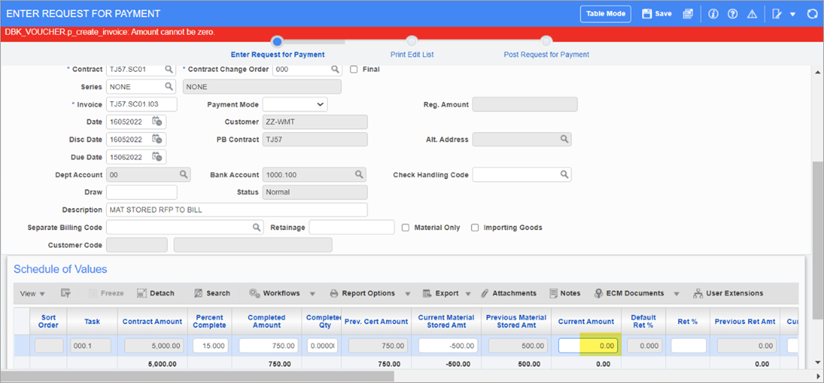Expand the Report Options dropdown arrow
Screen dimensions: 824x383
[407, 294]
